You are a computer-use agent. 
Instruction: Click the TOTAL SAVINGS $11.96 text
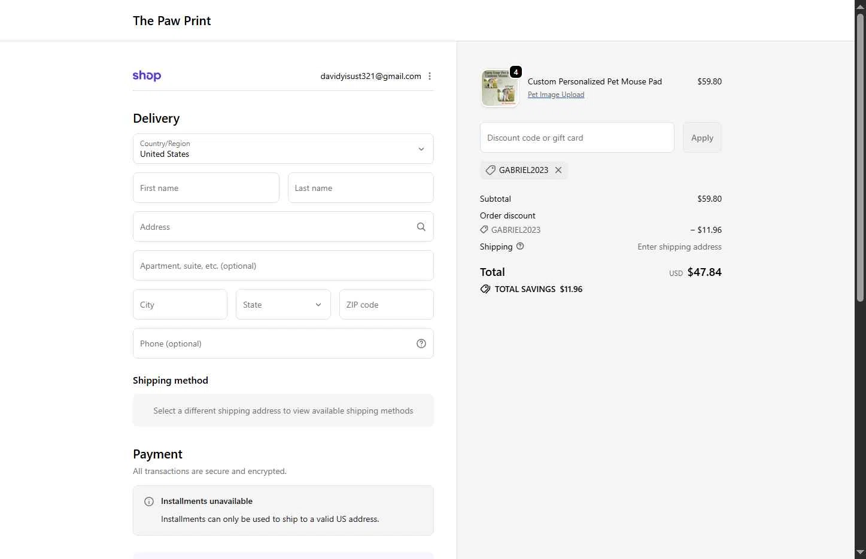[539, 289]
